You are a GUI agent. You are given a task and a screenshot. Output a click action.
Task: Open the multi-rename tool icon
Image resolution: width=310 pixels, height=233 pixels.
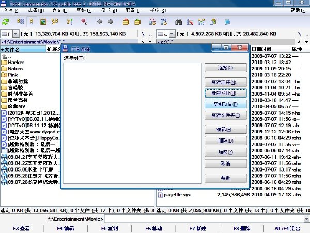click(x=190, y=22)
